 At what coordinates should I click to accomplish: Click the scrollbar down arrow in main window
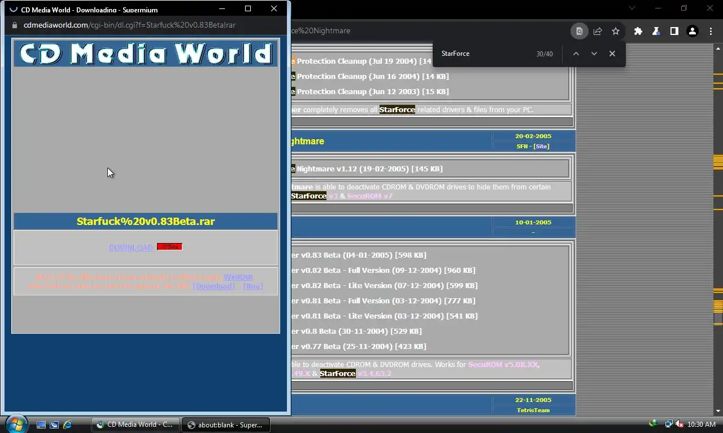[718, 411]
